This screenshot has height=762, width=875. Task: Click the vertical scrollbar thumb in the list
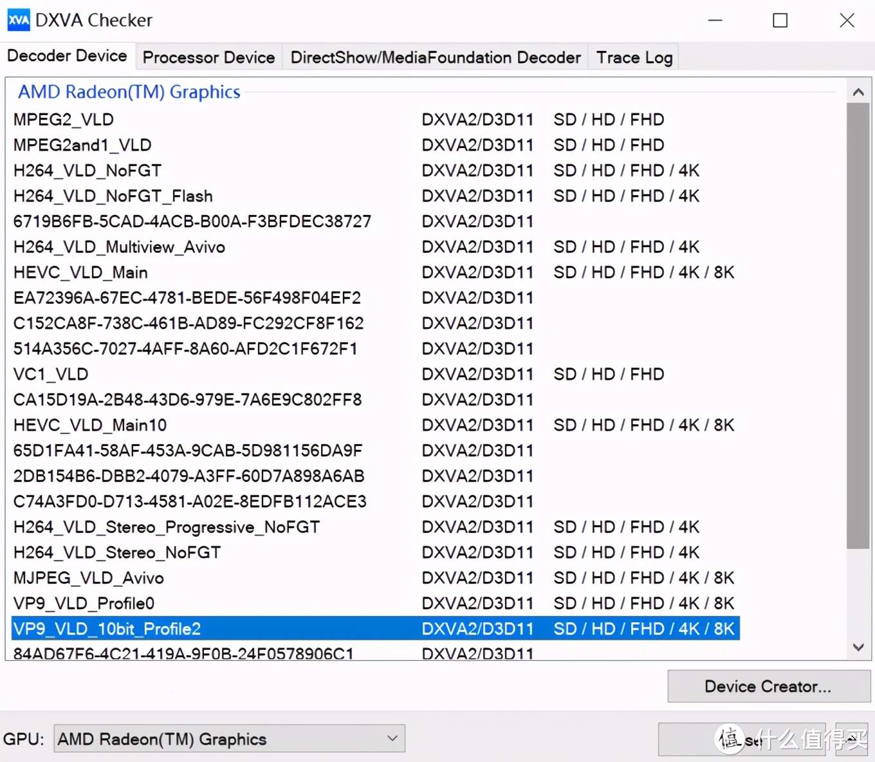(x=858, y=325)
